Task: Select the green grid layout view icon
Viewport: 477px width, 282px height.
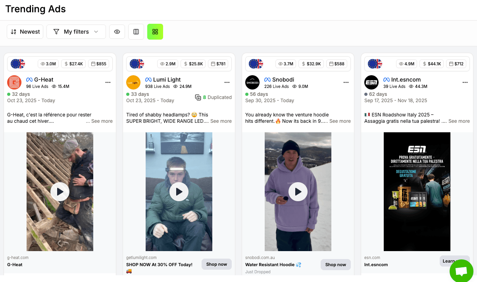Action: tap(155, 32)
